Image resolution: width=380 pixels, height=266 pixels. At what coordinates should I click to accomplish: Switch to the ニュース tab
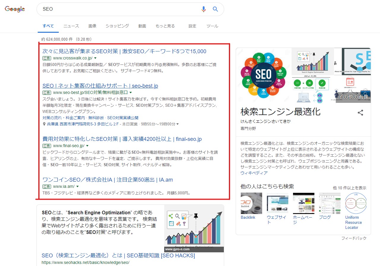[71, 26]
